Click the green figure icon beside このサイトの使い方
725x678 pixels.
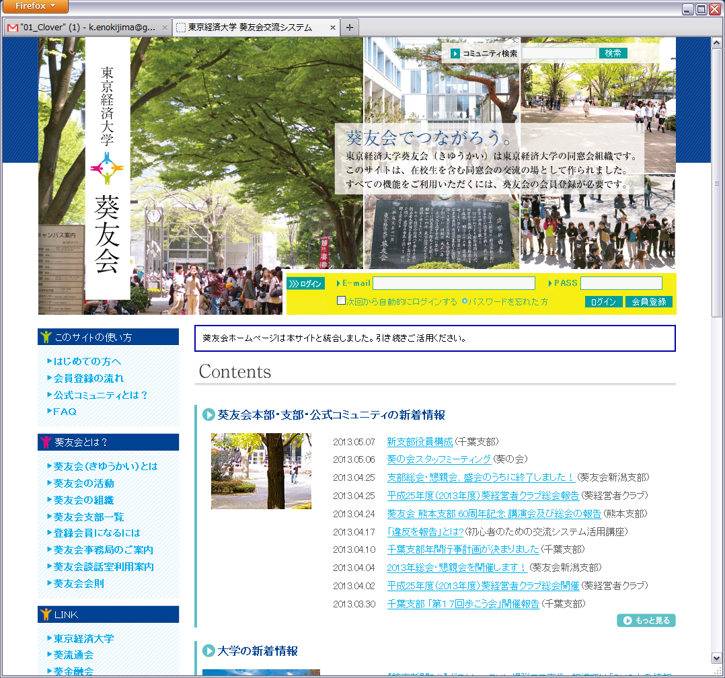[46, 337]
